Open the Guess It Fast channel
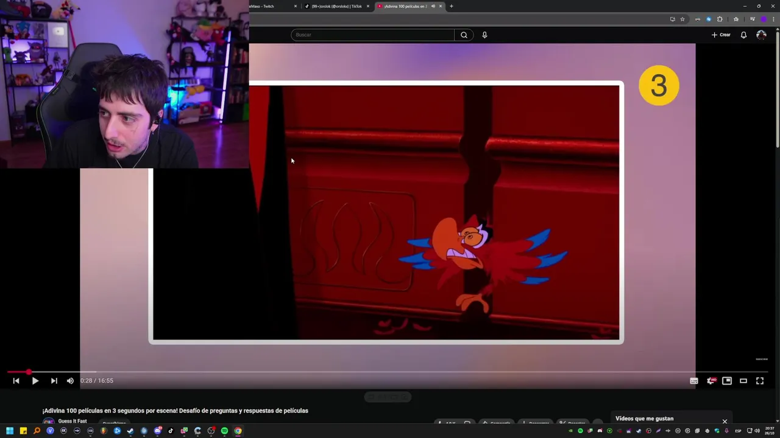This screenshot has width=780, height=438. pyautogui.click(x=72, y=421)
